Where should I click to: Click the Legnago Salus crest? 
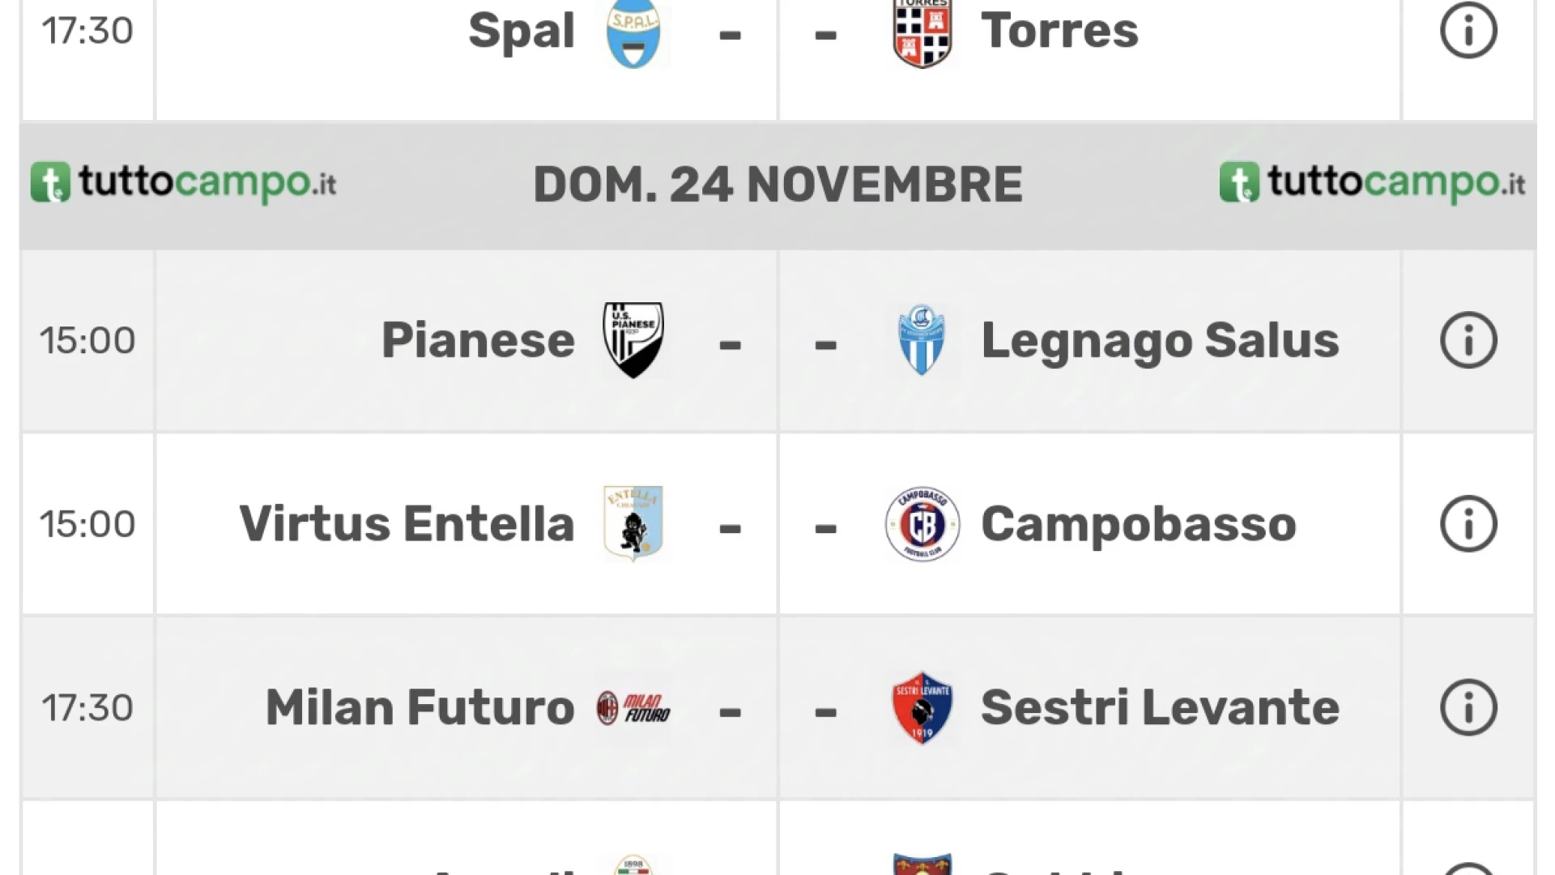coord(922,340)
